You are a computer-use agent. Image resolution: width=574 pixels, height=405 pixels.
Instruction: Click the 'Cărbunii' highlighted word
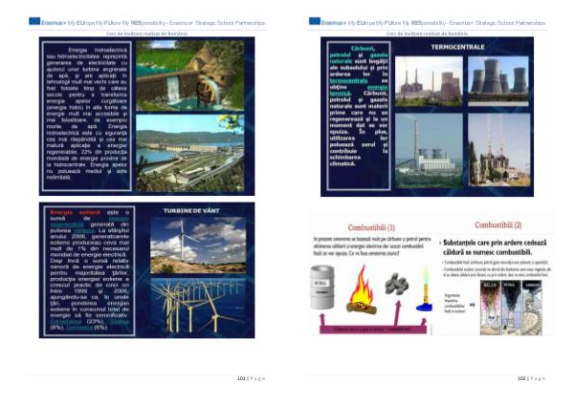tap(364, 48)
